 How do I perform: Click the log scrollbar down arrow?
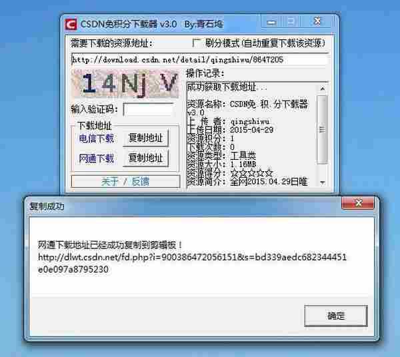click(x=323, y=182)
